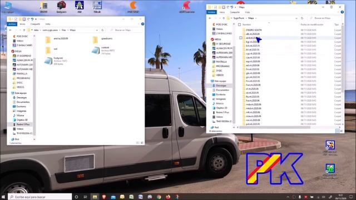
Task: Open the Windows Start menu
Action: click(3, 197)
